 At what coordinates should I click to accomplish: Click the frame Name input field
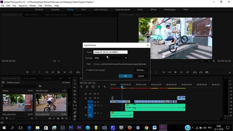tap(110, 52)
